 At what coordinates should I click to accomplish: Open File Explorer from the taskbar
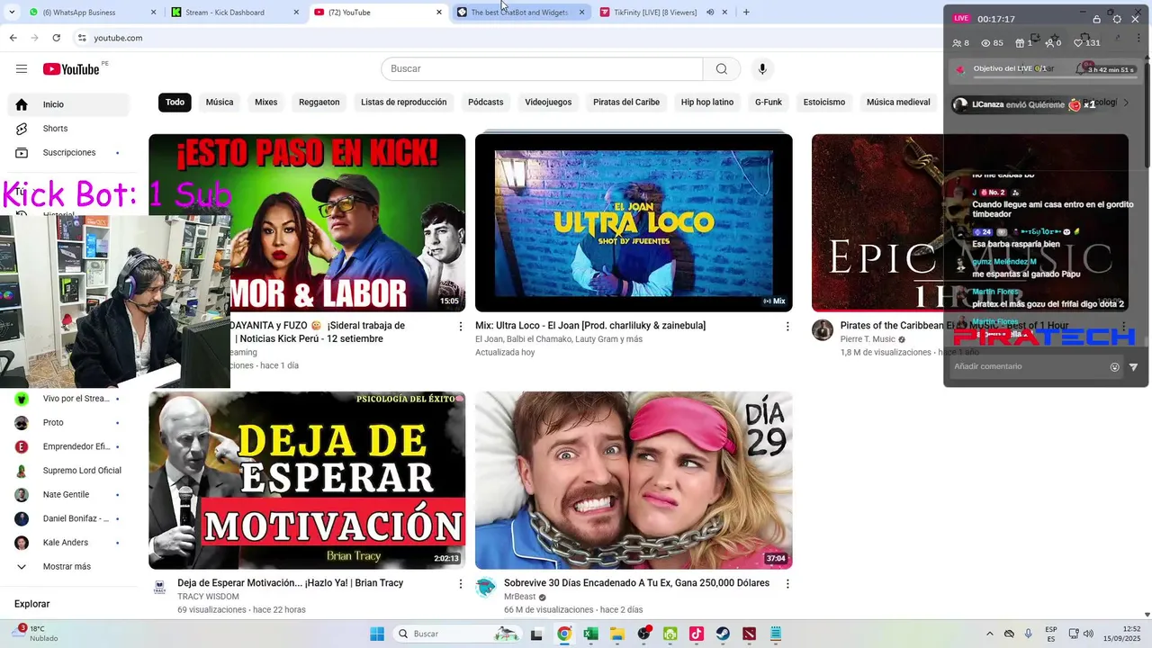616,634
